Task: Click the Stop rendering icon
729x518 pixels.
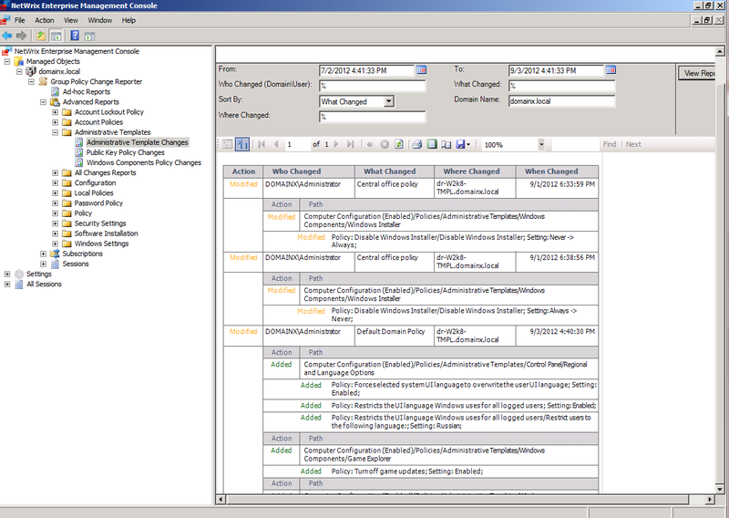Action: point(385,145)
